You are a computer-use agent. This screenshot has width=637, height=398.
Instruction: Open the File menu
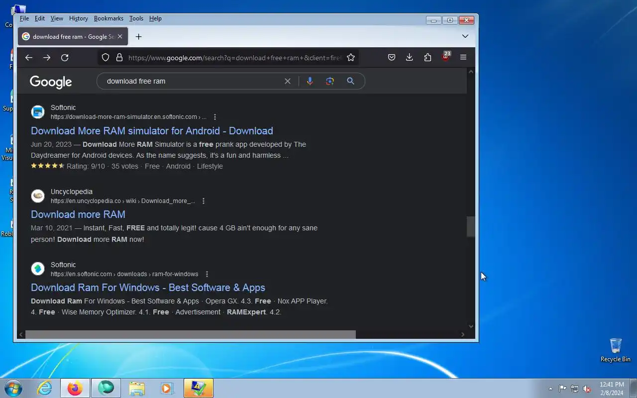[x=24, y=18]
